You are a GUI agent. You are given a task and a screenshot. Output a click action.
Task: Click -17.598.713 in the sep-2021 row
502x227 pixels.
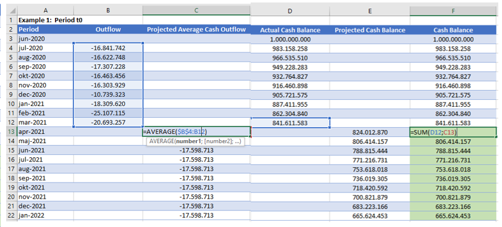196,178
